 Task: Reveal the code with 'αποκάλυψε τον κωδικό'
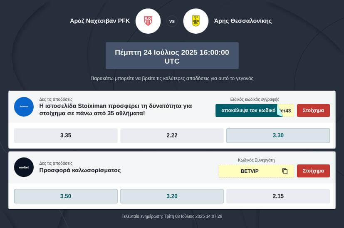249,110
